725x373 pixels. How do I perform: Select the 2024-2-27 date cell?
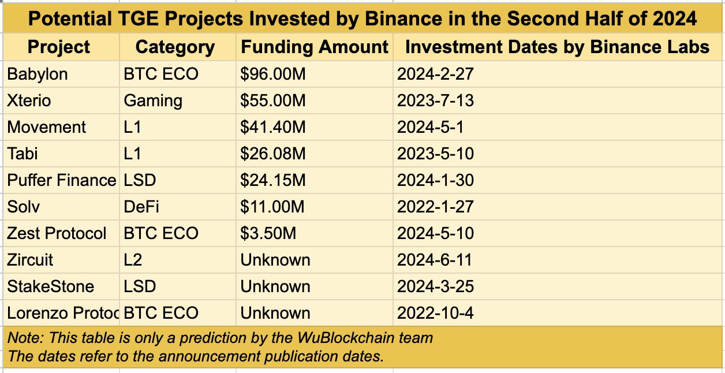point(435,74)
